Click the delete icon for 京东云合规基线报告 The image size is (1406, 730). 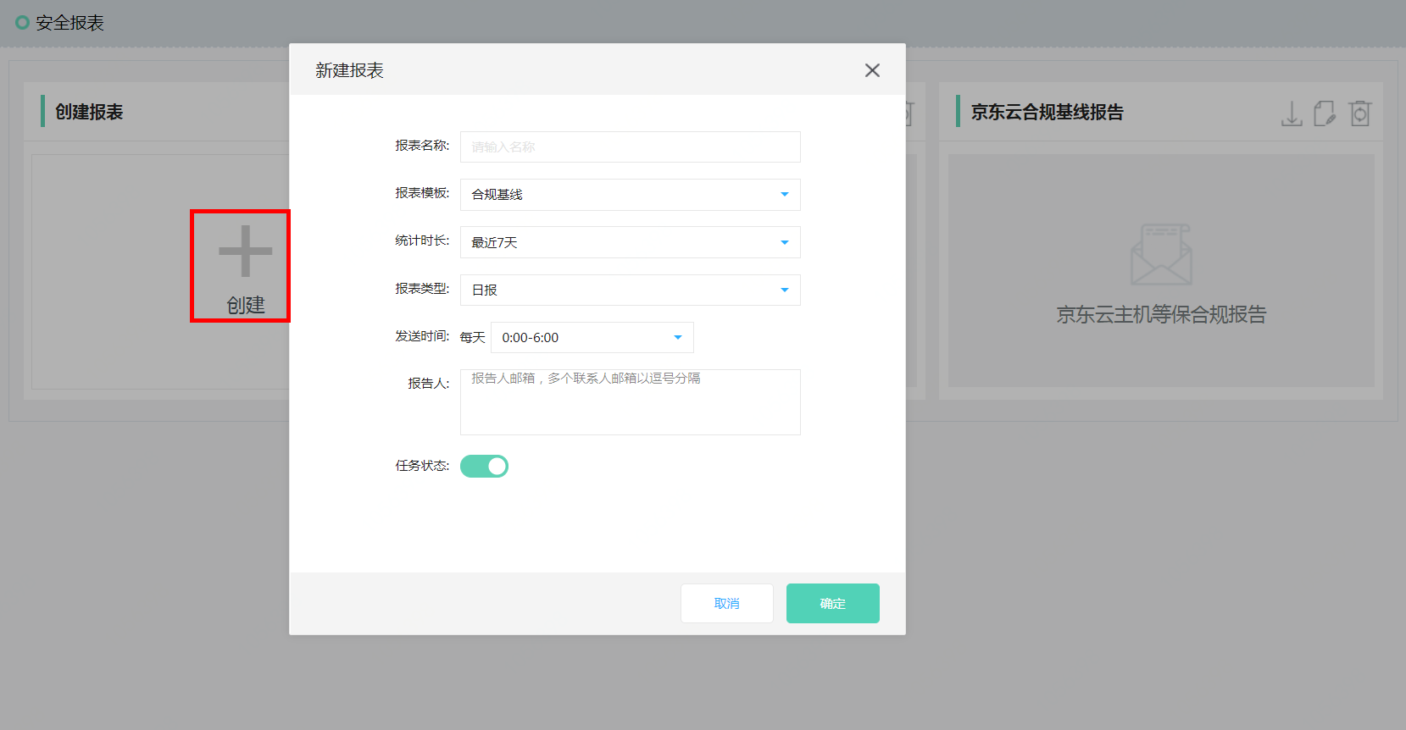[x=1360, y=113]
